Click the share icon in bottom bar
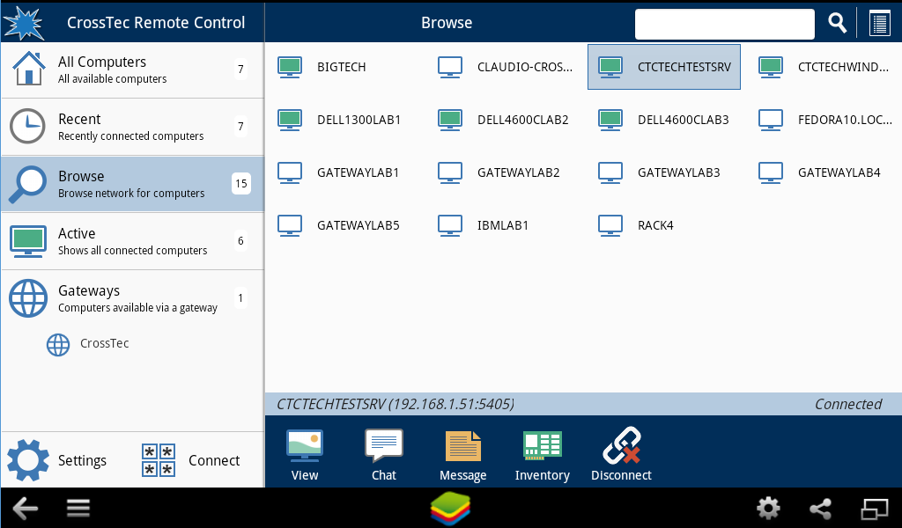This screenshot has width=902, height=528. point(820,509)
